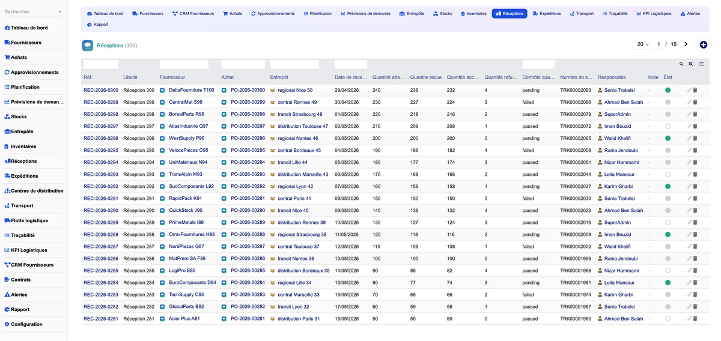This screenshot has width=721, height=341.
Task: Open reference link REC-2026-0299
Action: pos(101,102)
